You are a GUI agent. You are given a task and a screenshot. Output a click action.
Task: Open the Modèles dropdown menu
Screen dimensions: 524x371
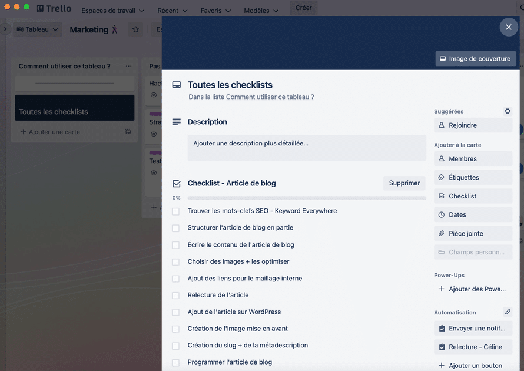(x=261, y=11)
